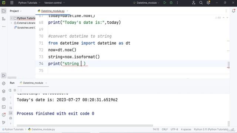Change UTF-8 file encoding

(x=174, y=129)
